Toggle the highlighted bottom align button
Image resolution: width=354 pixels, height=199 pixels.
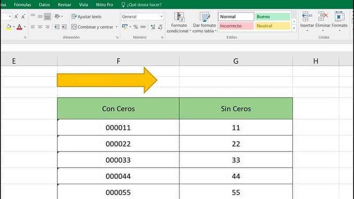click(x=47, y=17)
